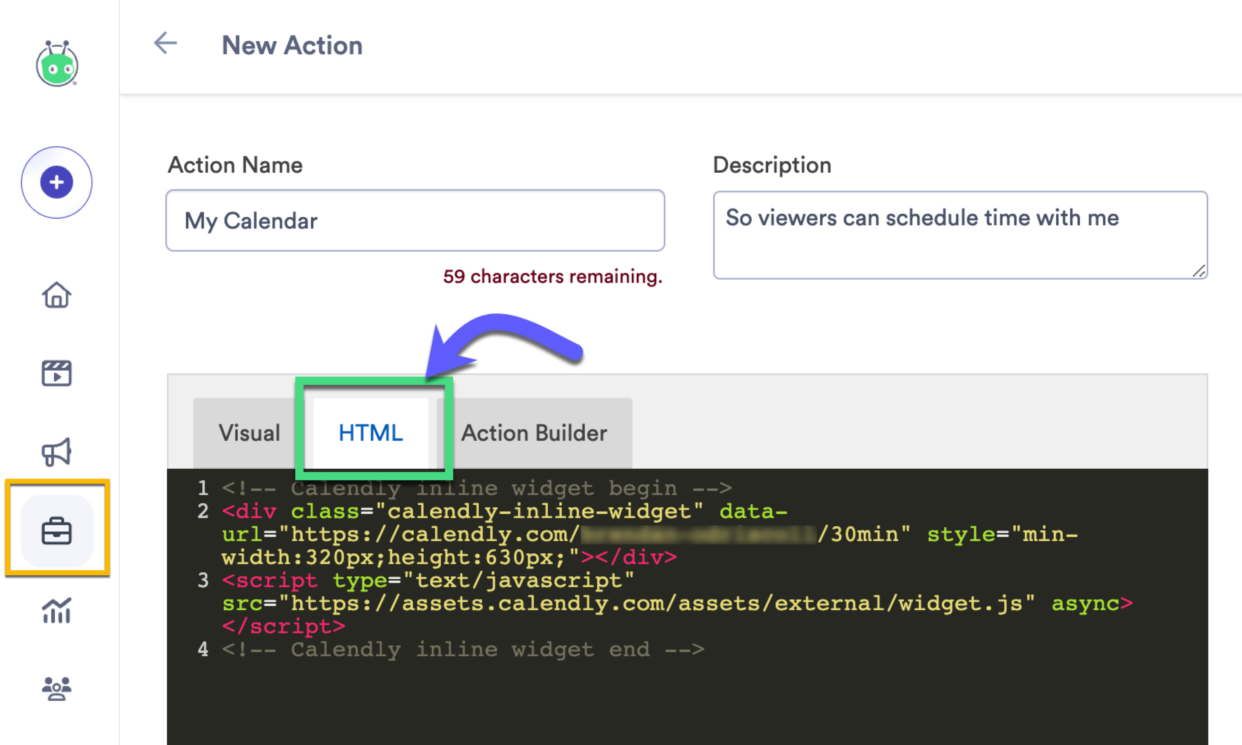
Task: Open the highlighted briefcase Actions icon
Action: 57,531
